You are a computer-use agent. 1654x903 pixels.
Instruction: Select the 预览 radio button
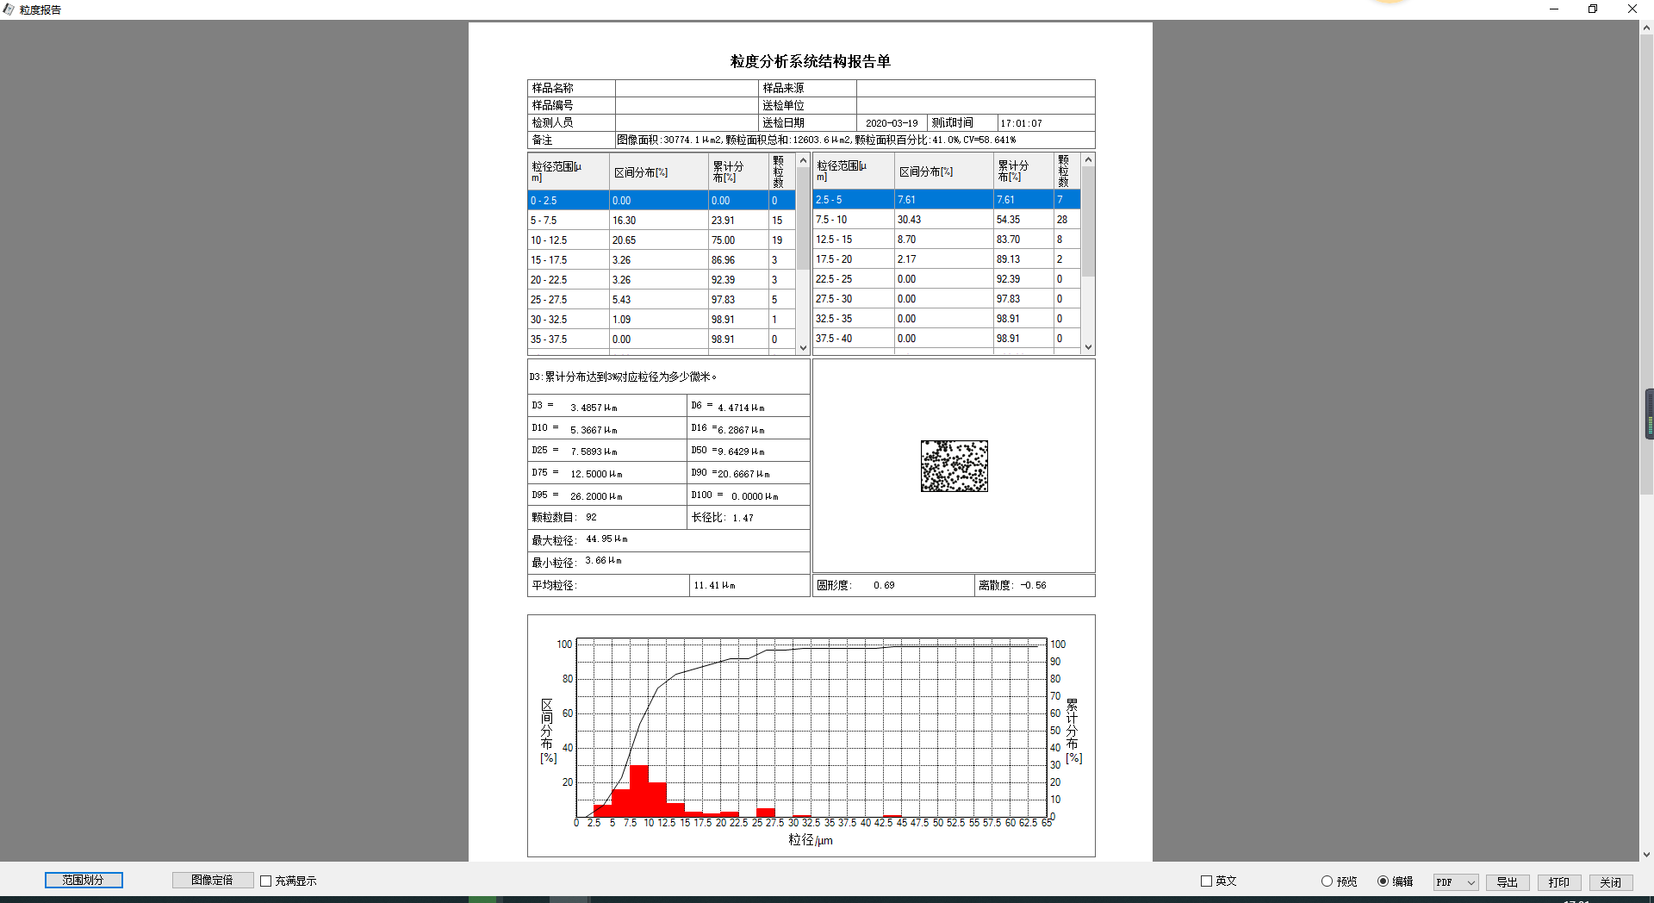point(1327,881)
